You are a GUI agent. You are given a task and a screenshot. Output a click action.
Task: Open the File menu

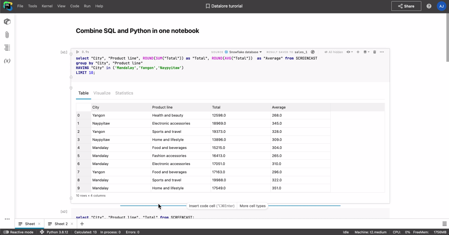point(20,6)
